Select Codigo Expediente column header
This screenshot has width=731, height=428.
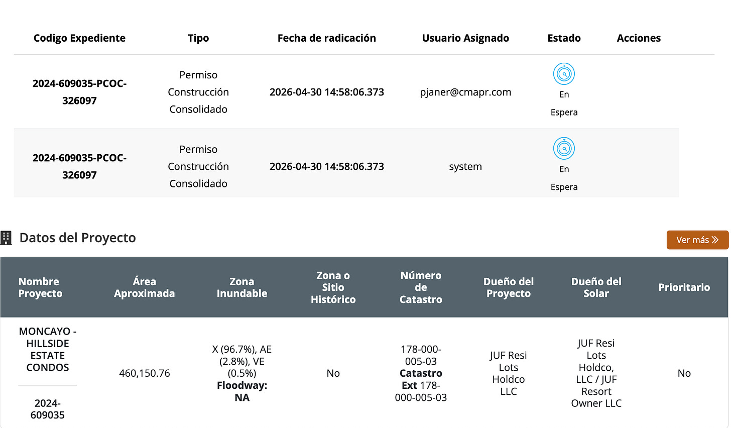click(79, 38)
